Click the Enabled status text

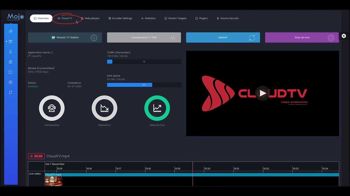pos(33,87)
